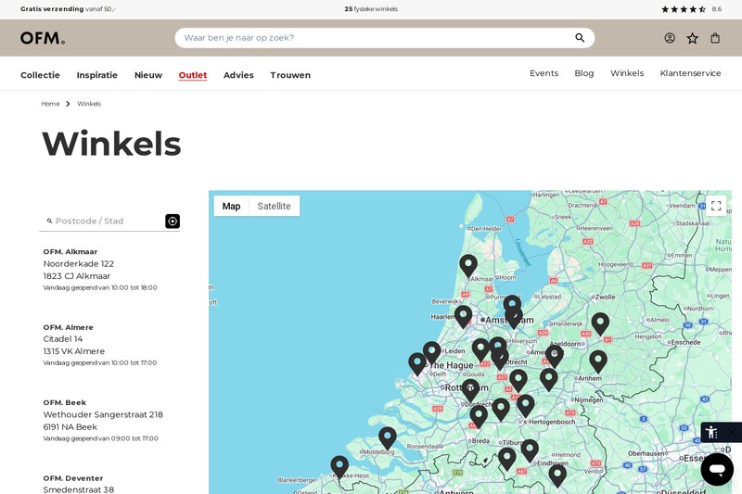Click Gratis verzending vanaf 50,- text
742x494 pixels.
[x=68, y=9]
